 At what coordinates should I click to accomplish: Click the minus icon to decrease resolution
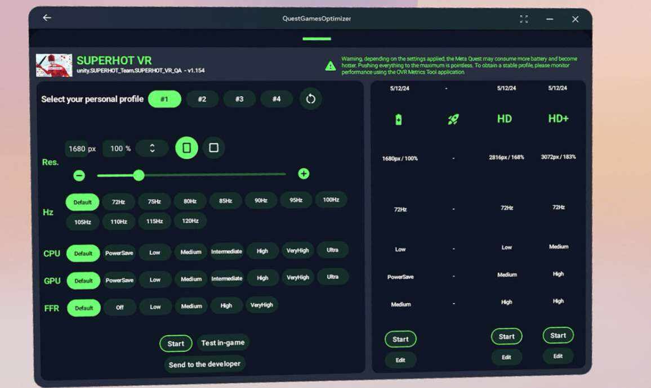click(79, 175)
